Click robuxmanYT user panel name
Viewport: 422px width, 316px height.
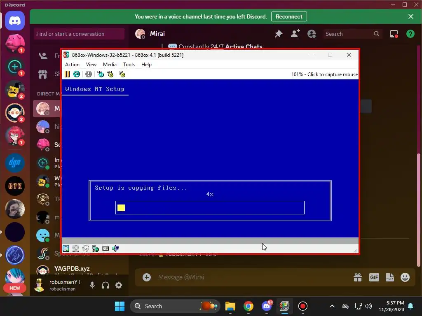[65, 282]
